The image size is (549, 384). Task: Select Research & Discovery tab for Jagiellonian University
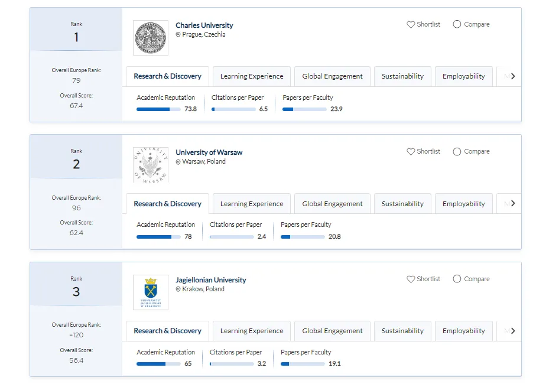click(167, 331)
